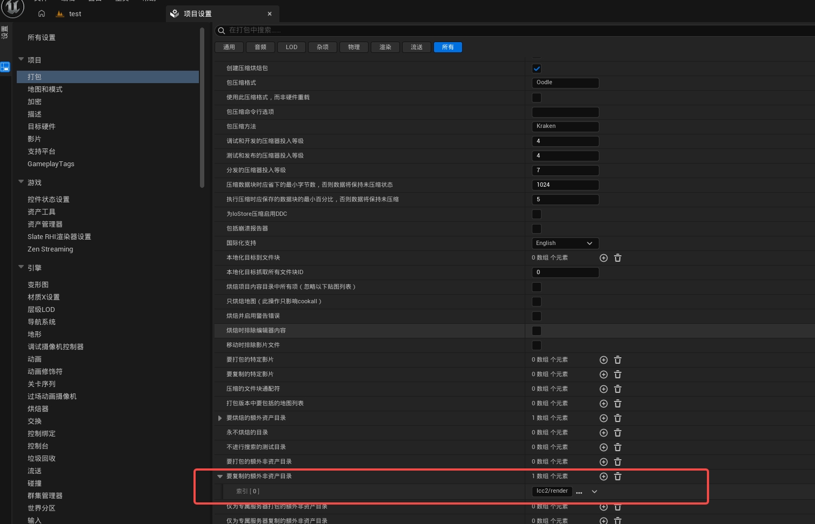Add element to 要打包的特定影片 array

604,360
